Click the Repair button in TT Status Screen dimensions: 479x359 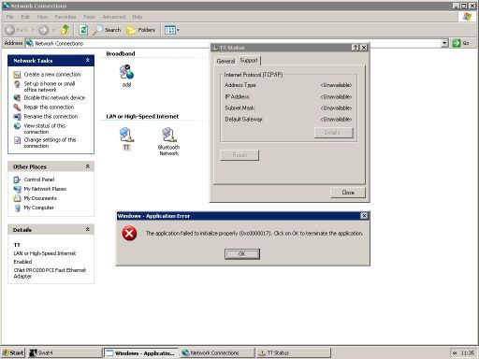[239, 155]
